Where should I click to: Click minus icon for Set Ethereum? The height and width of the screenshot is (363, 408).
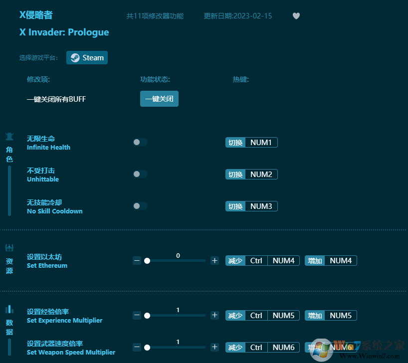[137, 260]
